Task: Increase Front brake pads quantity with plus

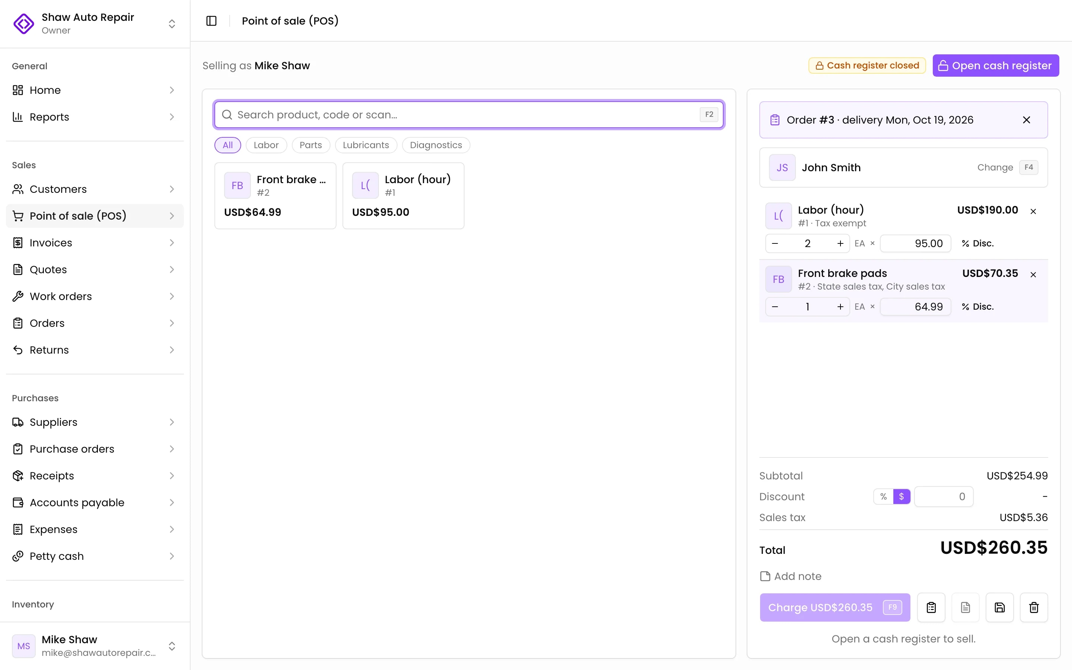Action: tap(840, 307)
